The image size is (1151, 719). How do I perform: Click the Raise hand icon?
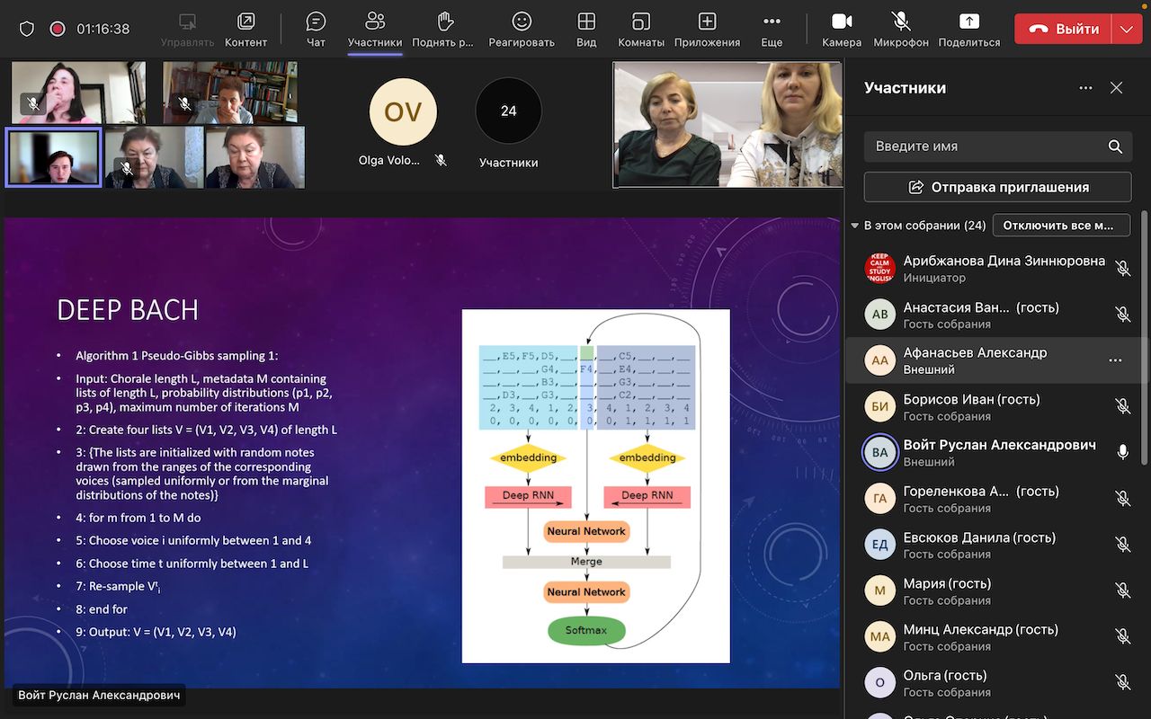point(443,22)
